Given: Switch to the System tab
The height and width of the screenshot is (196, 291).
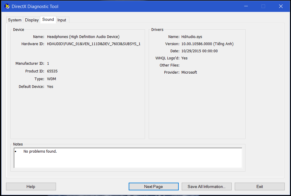Looking at the screenshot, I should coord(15,20).
